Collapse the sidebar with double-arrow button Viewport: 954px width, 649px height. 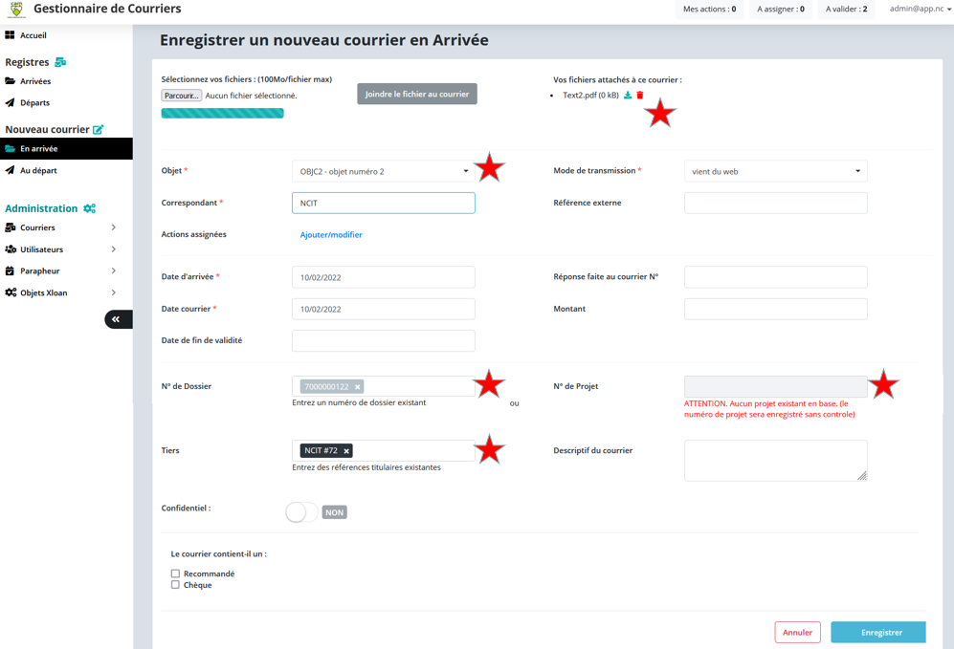click(117, 319)
